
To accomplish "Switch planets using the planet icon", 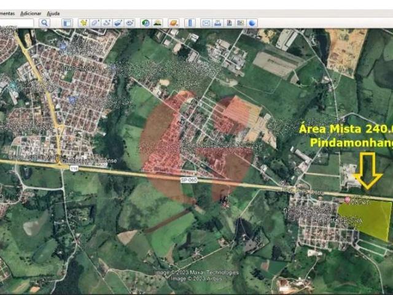I will click(174, 23).
